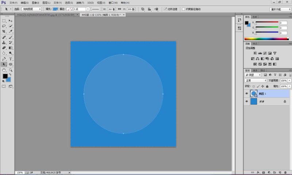Switch to the HS6GZ jpg document tab
The height and width of the screenshot is (175, 292).
click(x=45, y=15)
